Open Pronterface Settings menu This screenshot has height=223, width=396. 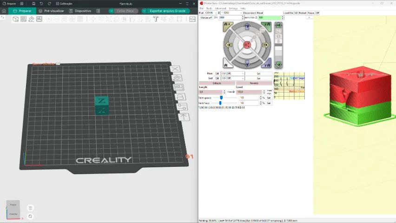point(233,8)
